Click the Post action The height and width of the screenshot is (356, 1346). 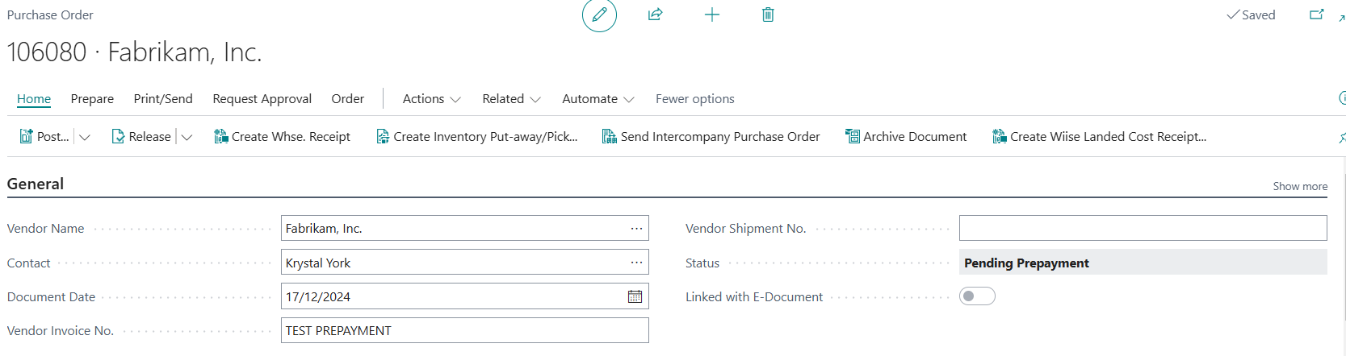pyautogui.click(x=44, y=137)
